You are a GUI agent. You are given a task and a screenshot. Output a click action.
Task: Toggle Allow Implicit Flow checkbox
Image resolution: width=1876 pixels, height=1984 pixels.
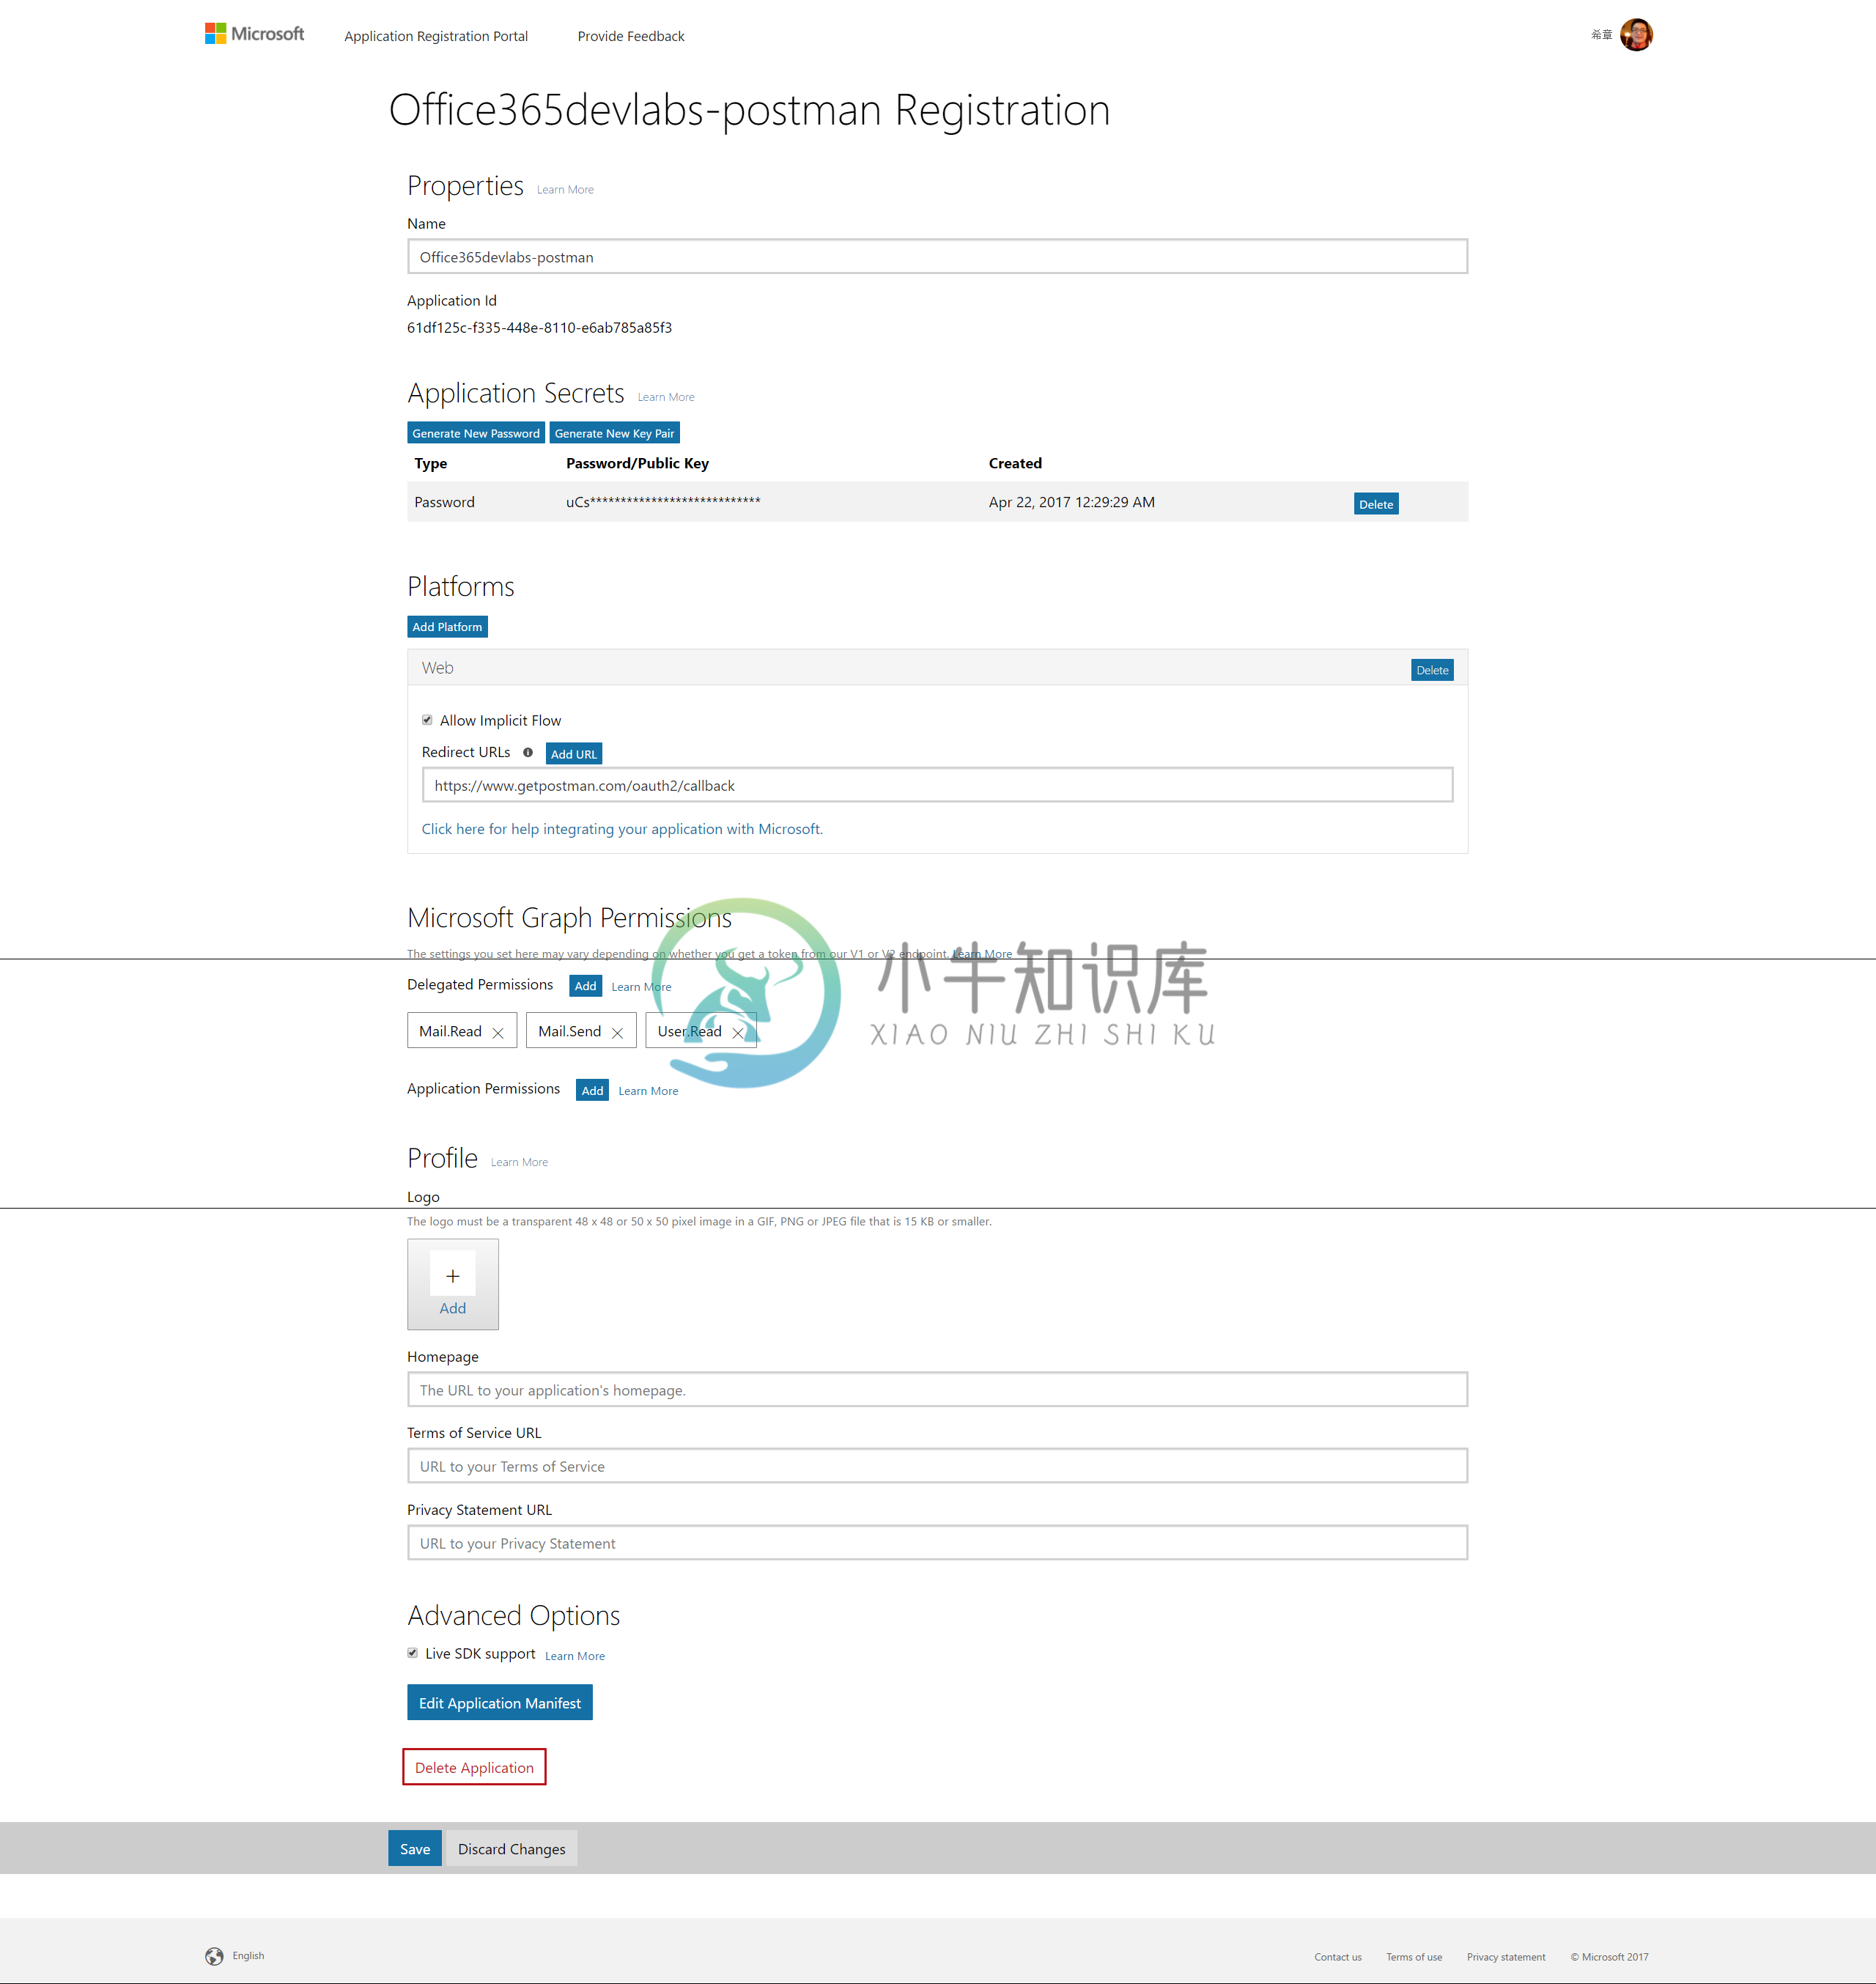pos(427,720)
